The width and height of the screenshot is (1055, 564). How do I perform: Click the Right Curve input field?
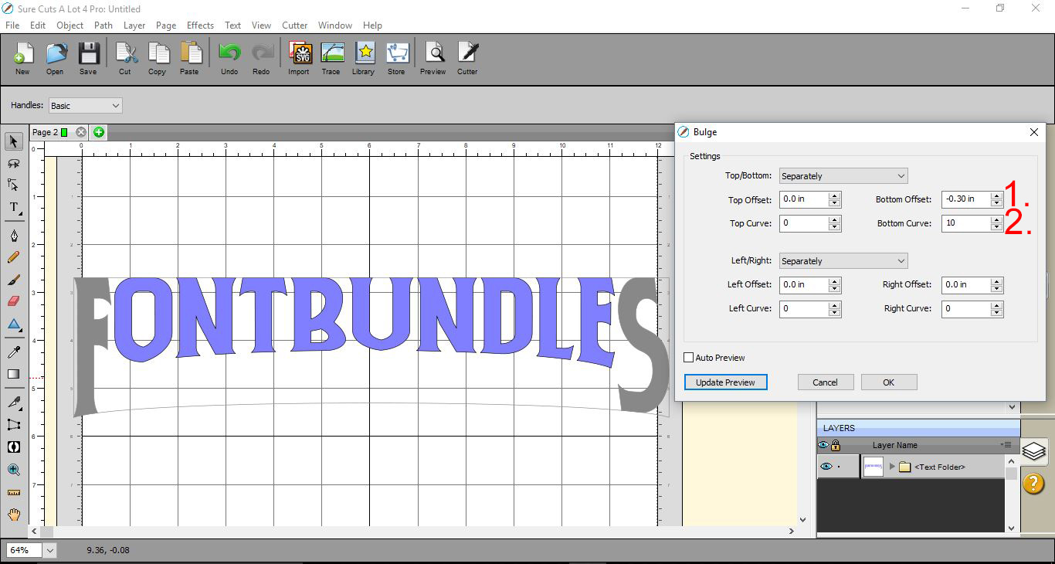pos(966,308)
